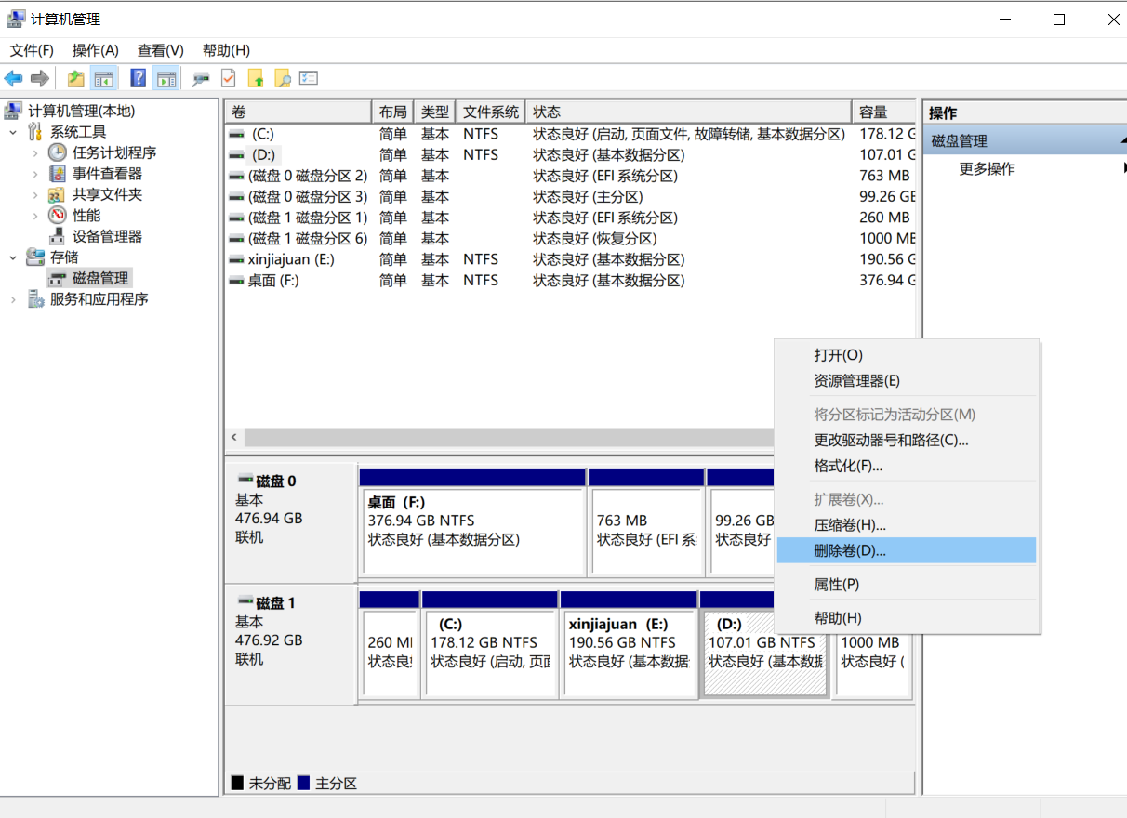1127x818 pixels.
Task: Select the (C:) 178.12 GB partition block
Action: tap(489, 644)
